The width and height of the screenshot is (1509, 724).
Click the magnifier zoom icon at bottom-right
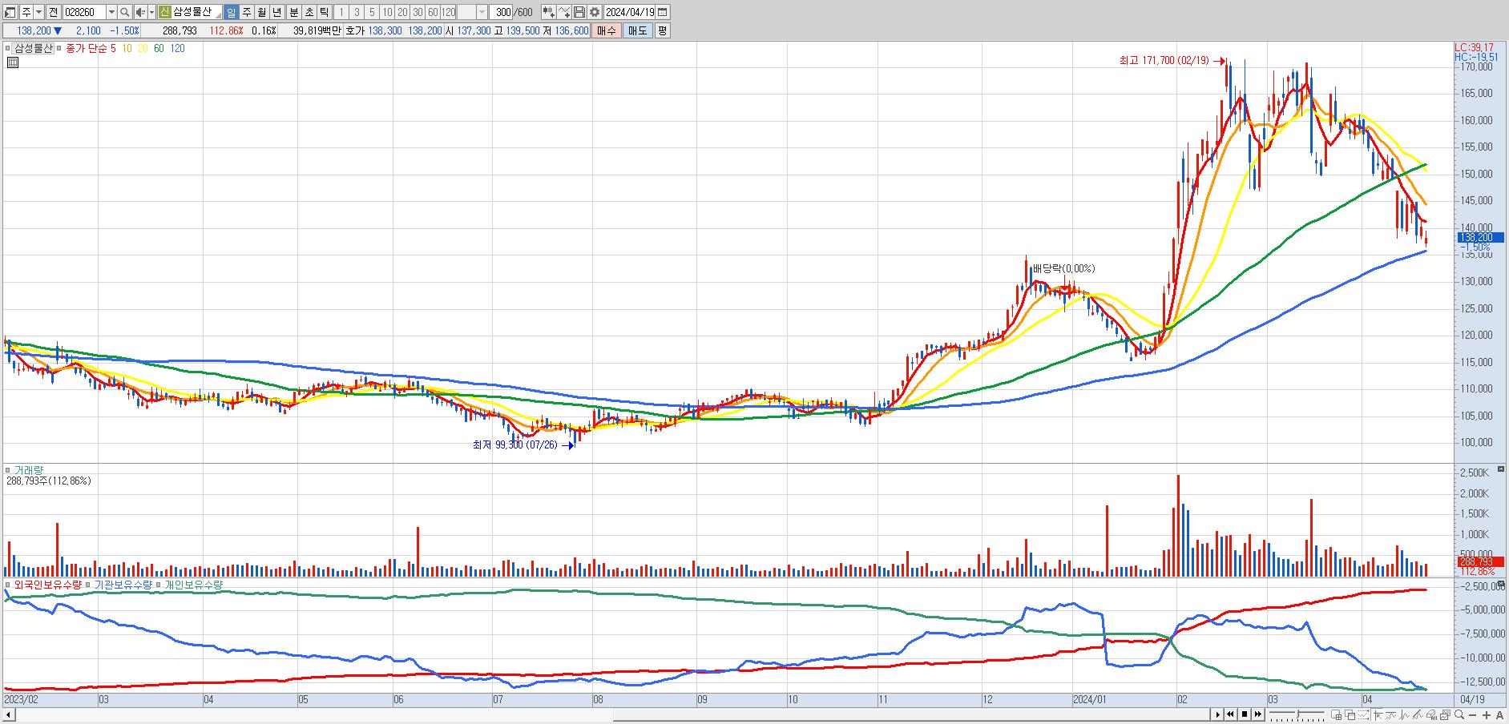(1459, 714)
